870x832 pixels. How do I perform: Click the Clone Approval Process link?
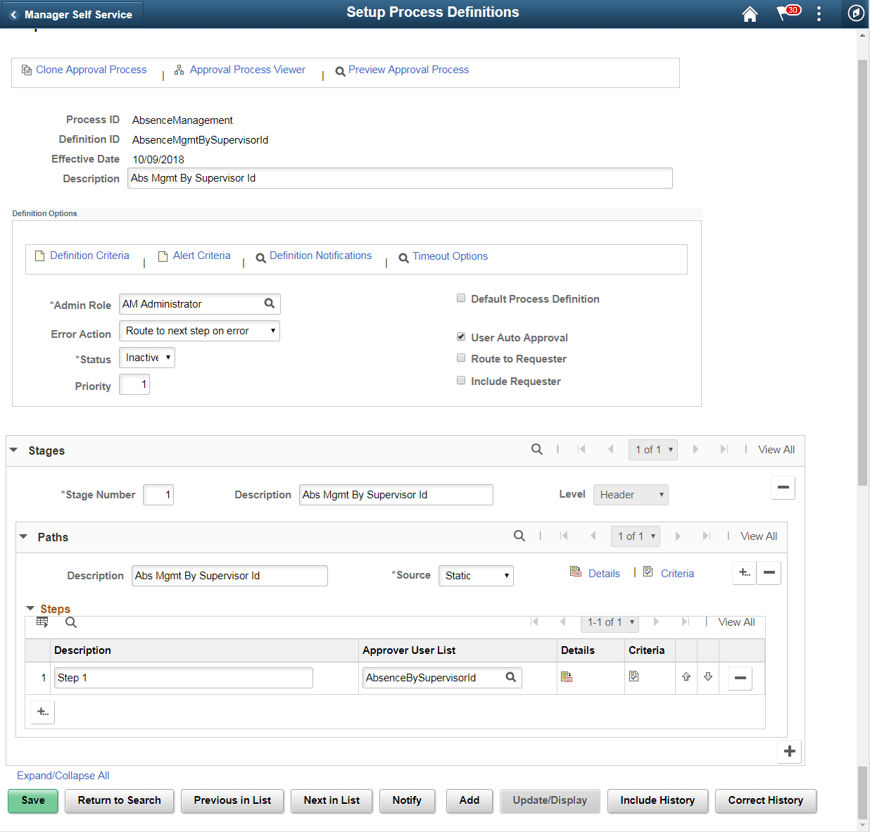pos(91,69)
